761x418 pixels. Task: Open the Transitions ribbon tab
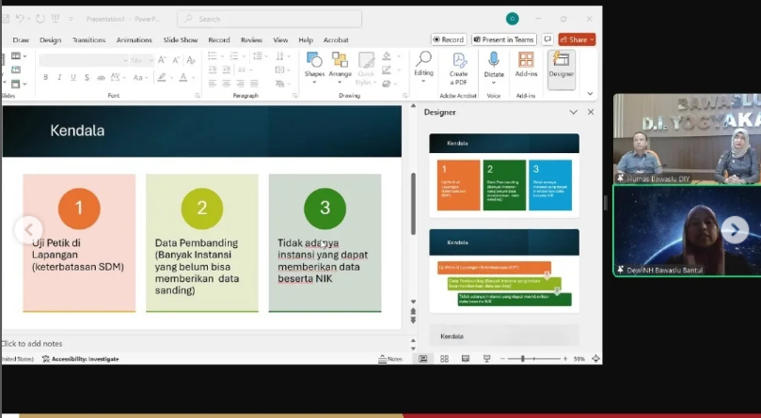[88, 40]
